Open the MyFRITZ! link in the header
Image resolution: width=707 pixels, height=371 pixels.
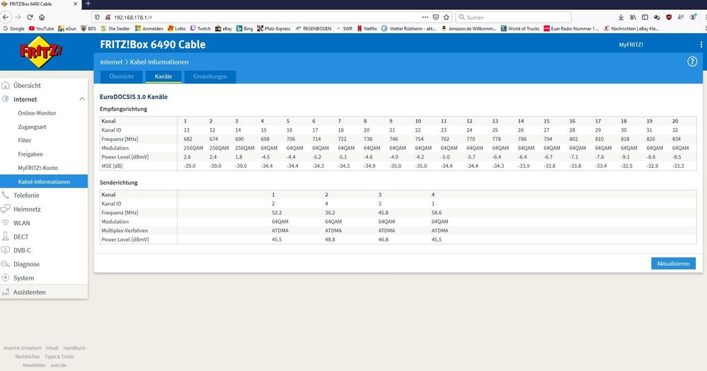tap(631, 45)
